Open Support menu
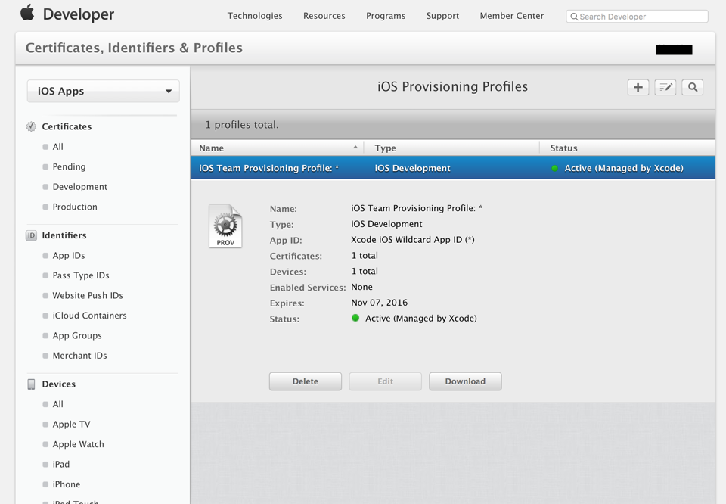This screenshot has width=726, height=504. [x=442, y=16]
